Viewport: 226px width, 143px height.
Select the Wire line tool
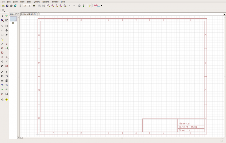[2, 71]
